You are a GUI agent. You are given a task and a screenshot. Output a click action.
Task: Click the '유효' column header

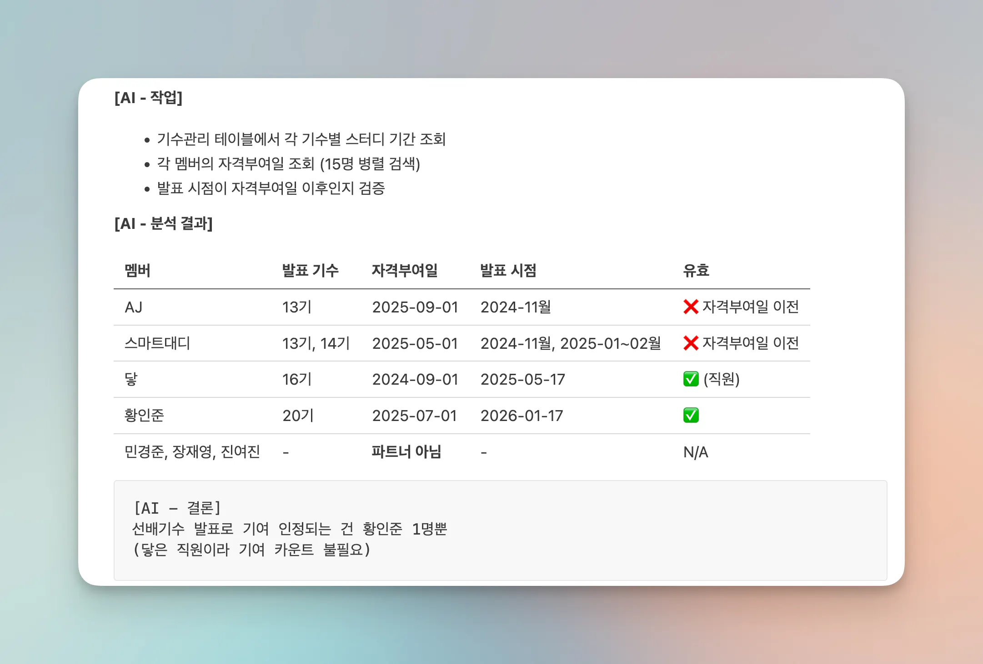pos(696,271)
